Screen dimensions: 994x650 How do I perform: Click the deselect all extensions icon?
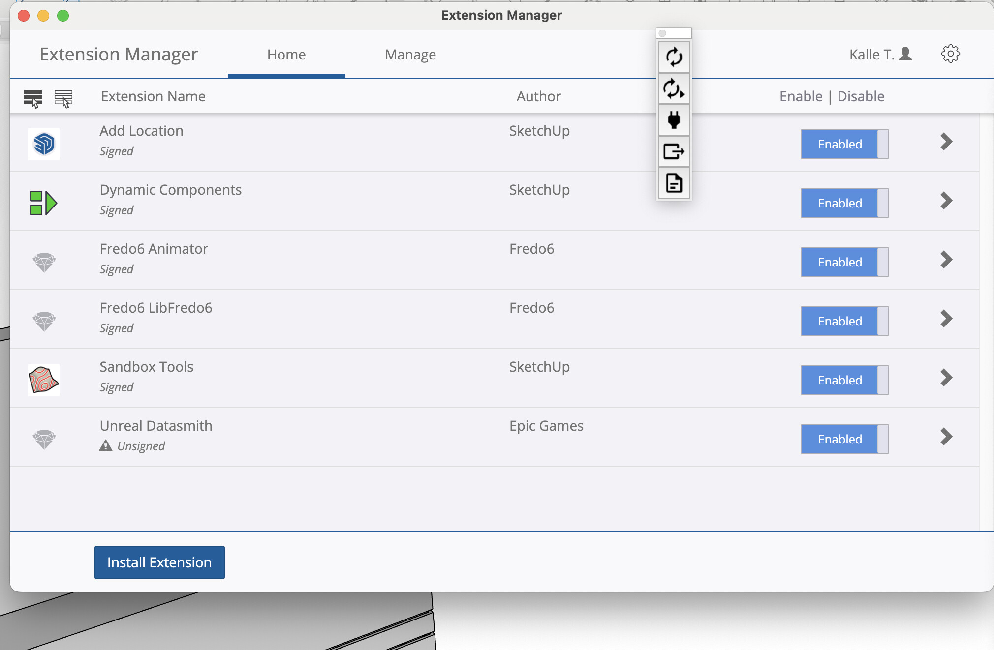[63, 98]
